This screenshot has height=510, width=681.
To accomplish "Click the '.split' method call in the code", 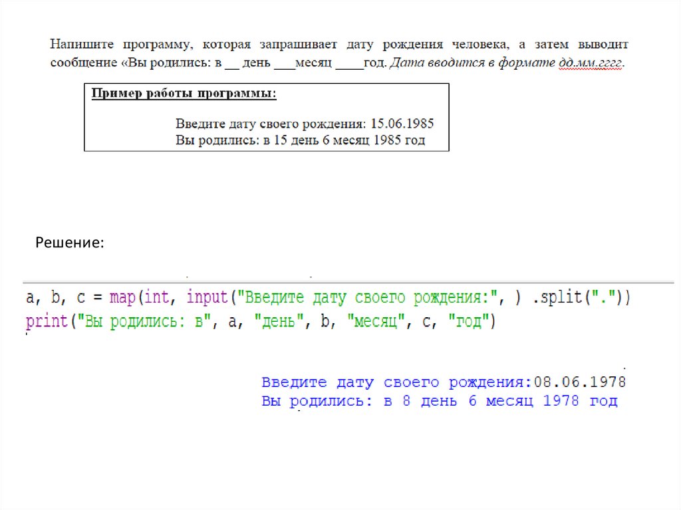I will 560,297.
